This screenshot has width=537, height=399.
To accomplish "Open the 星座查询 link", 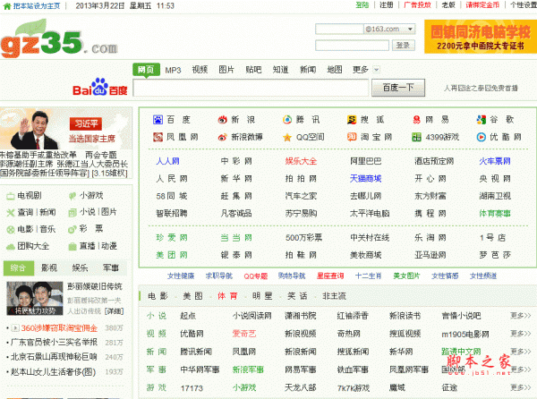I will 330,276.
